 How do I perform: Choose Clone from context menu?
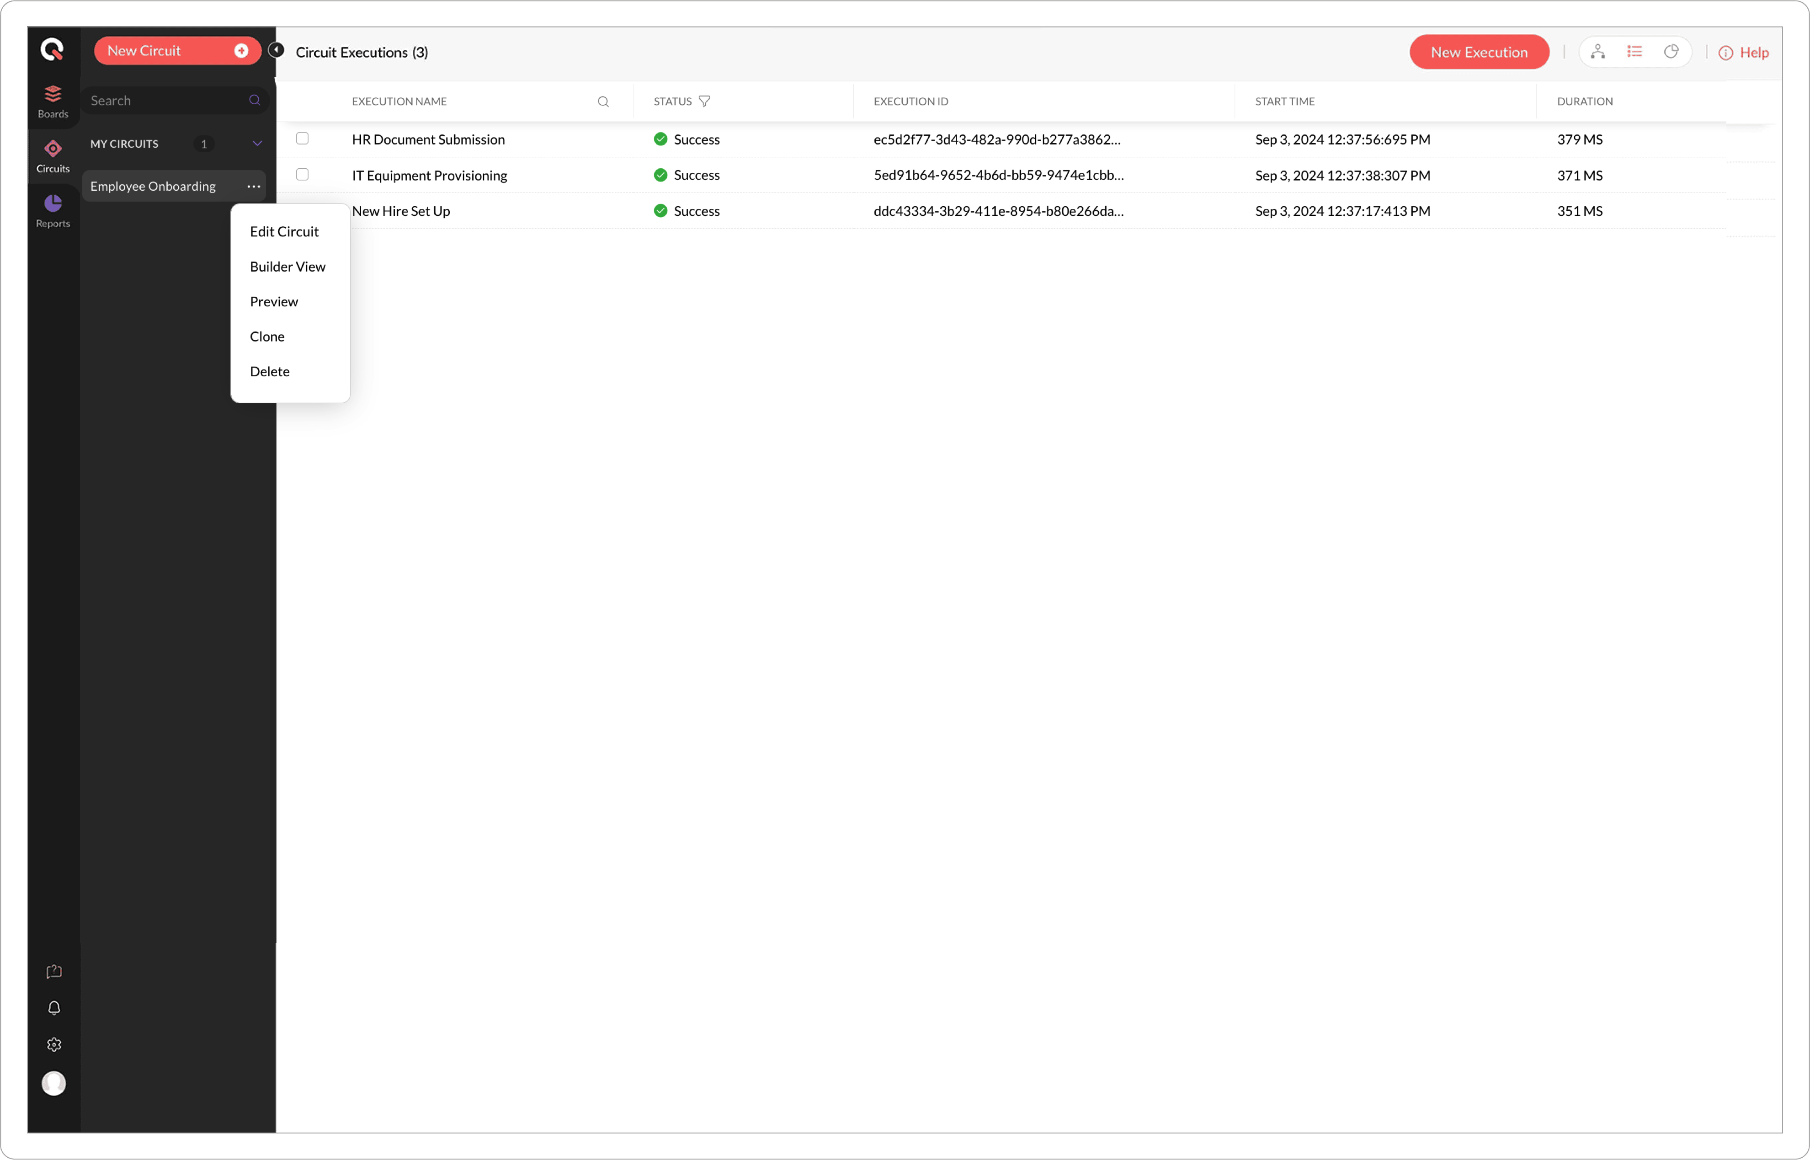(266, 337)
